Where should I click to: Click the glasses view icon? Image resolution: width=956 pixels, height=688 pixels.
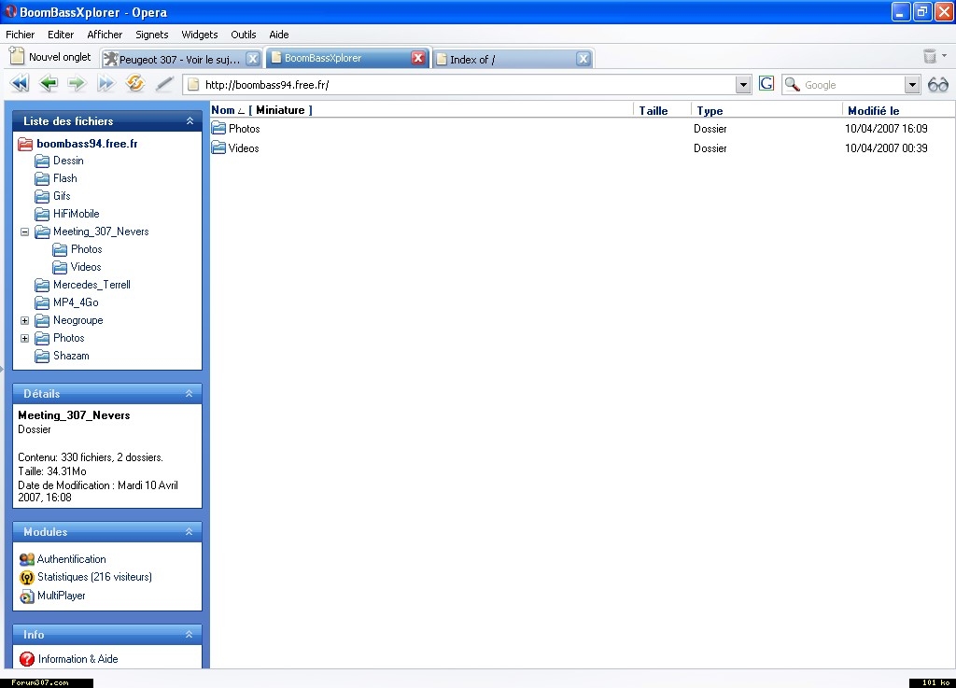[938, 85]
